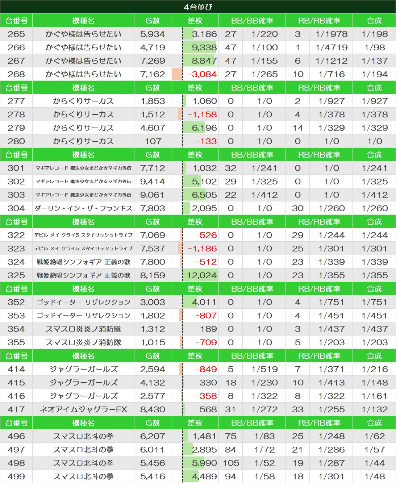The height and width of the screenshot is (483, 396).
Task: Click G count 8,159
Action: coord(153,275)
